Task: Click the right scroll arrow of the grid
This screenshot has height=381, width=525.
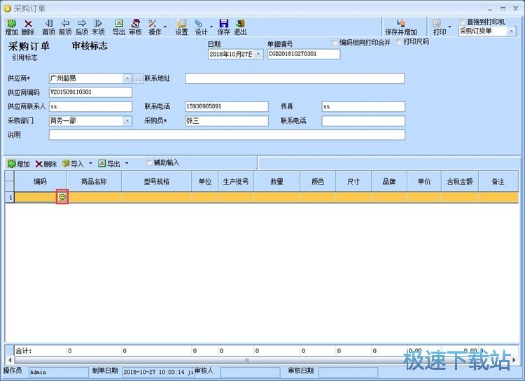Action: pos(514,360)
